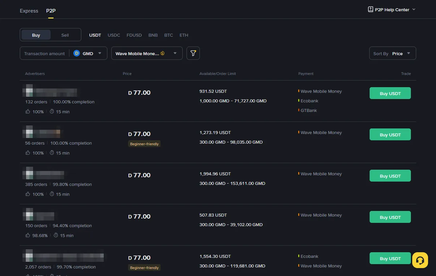Click the Available/Order Limit column header

pyautogui.click(x=218, y=74)
